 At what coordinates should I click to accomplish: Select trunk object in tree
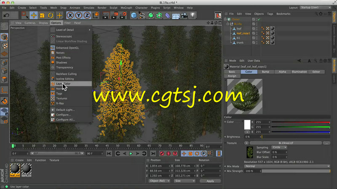point(240,43)
